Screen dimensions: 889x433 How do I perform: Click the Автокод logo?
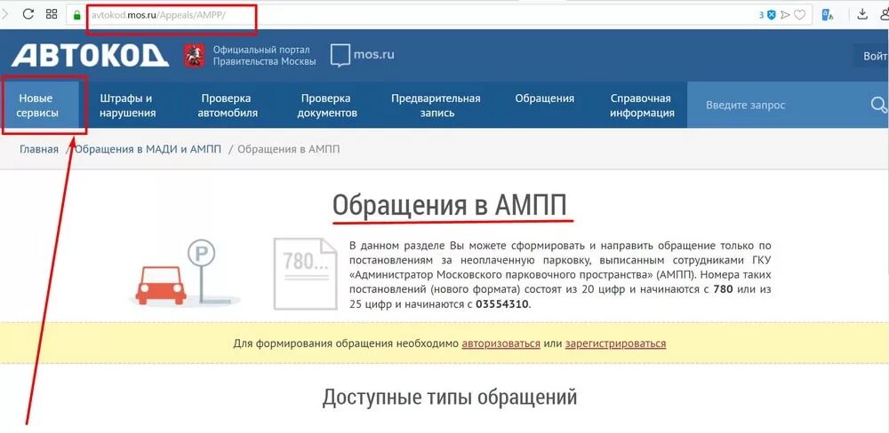[90, 56]
